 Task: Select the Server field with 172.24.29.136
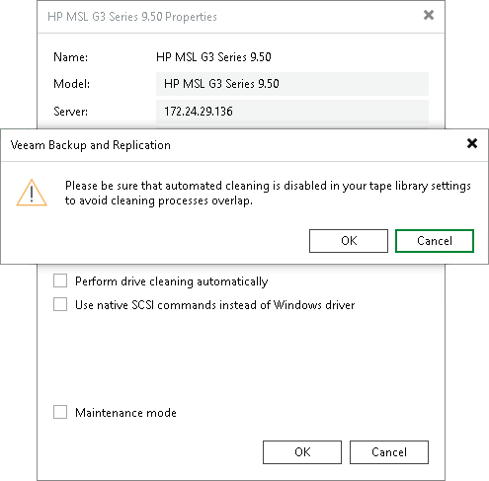[292, 112]
